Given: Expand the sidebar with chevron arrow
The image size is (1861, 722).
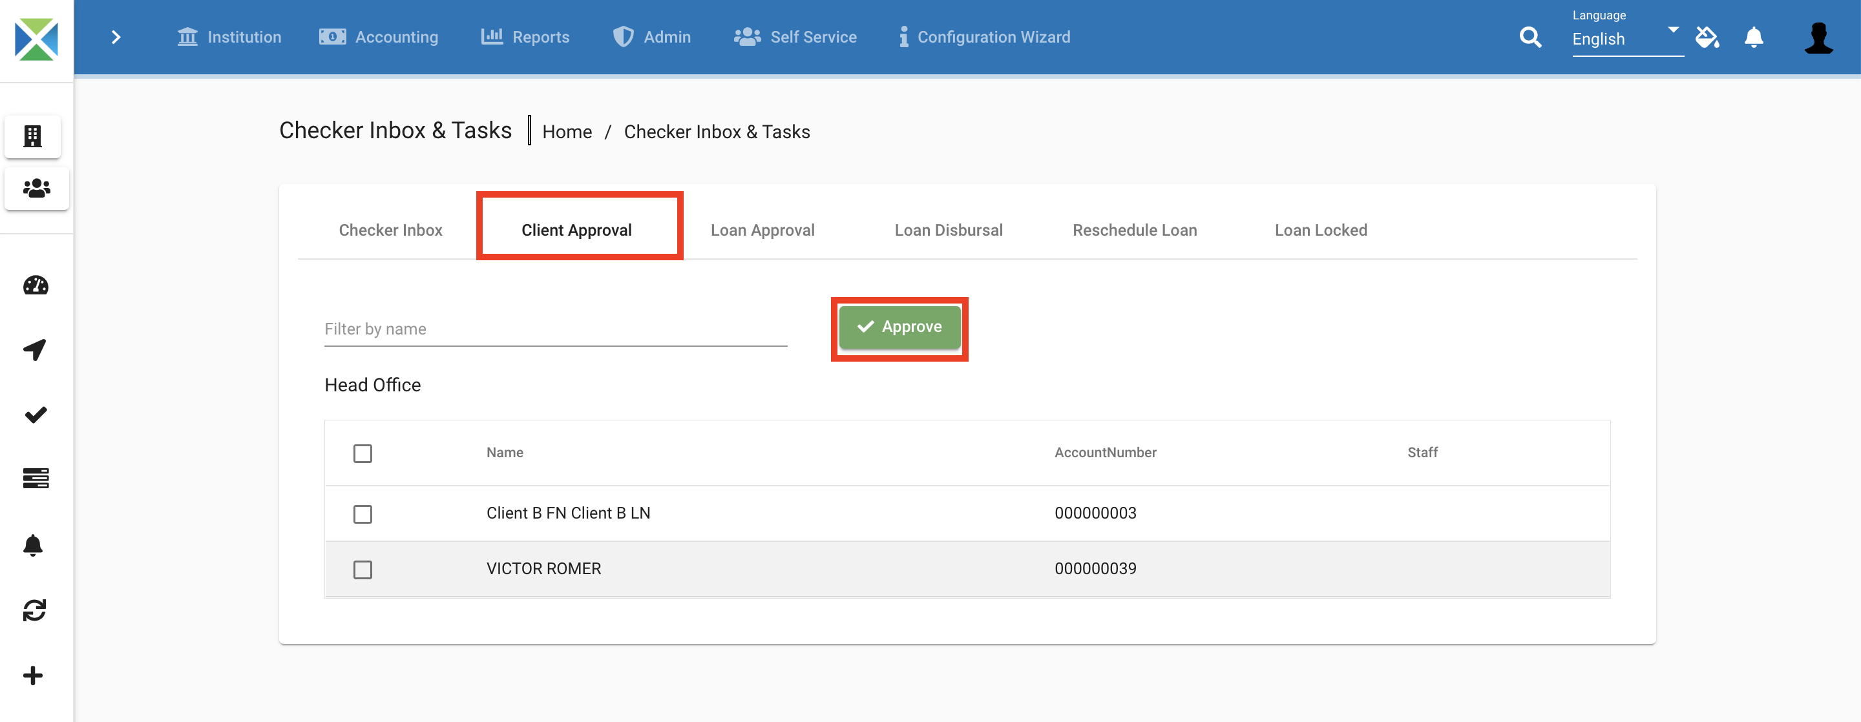Looking at the screenshot, I should click(116, 37).
